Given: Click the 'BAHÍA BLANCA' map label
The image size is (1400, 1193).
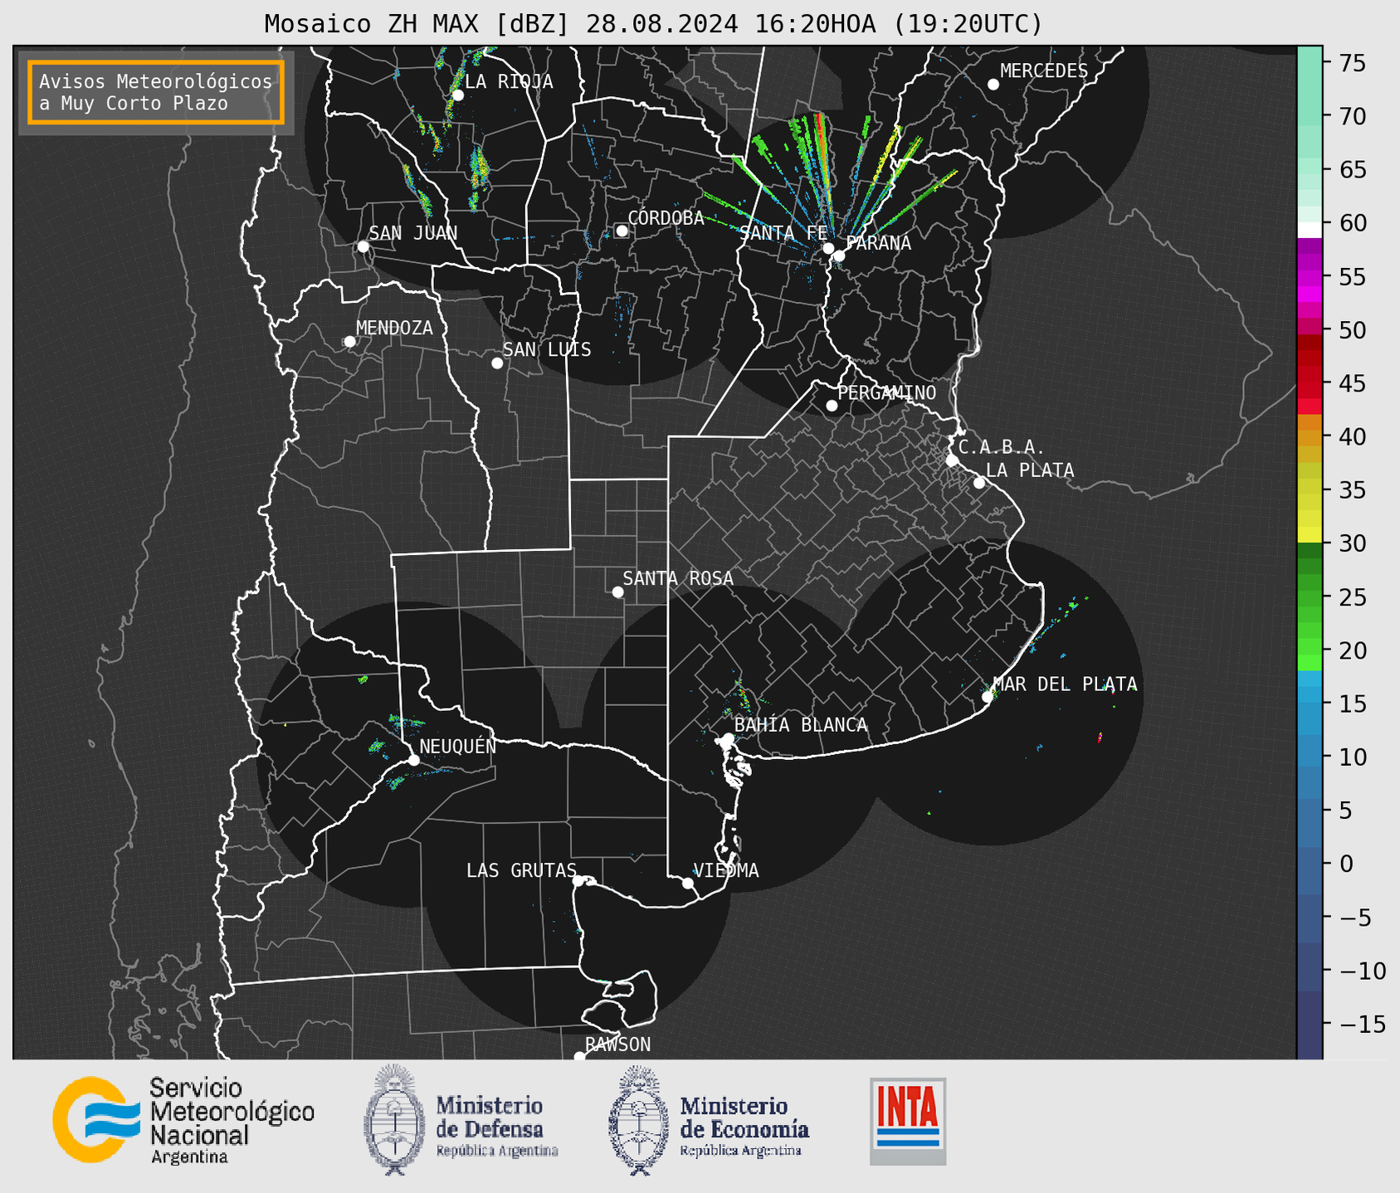Looking at the screenshot, I should pos(801,725).
